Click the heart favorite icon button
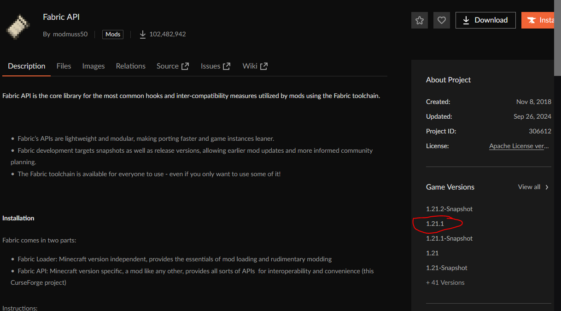Viewport: 561px width, 311px height. coord(442,20)
